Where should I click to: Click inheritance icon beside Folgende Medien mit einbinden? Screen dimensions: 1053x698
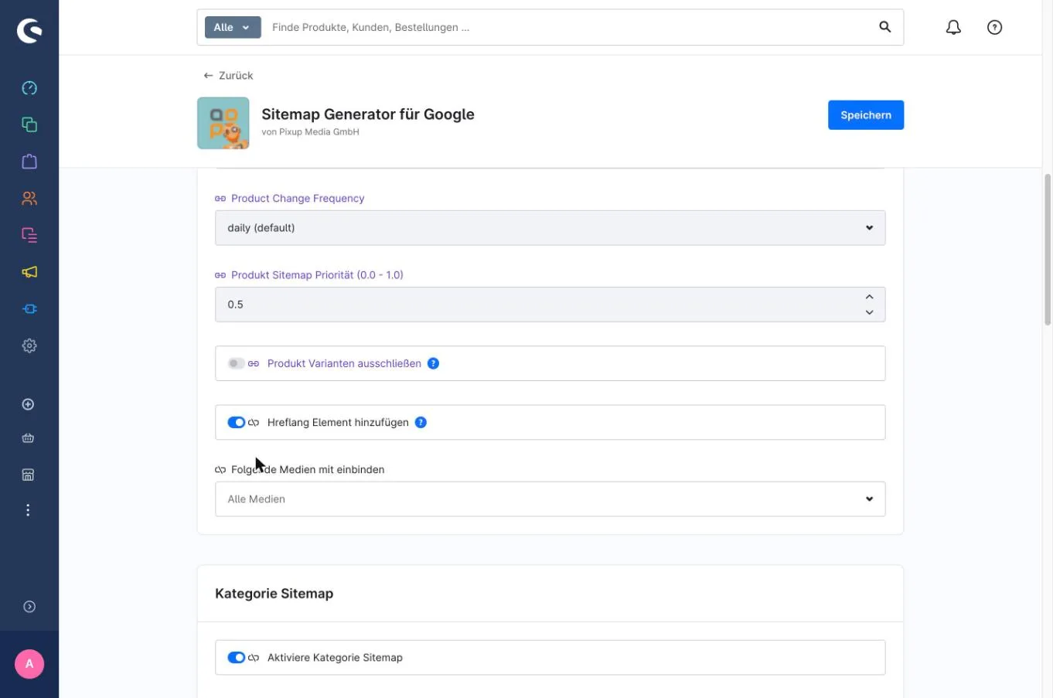point(220,470)
